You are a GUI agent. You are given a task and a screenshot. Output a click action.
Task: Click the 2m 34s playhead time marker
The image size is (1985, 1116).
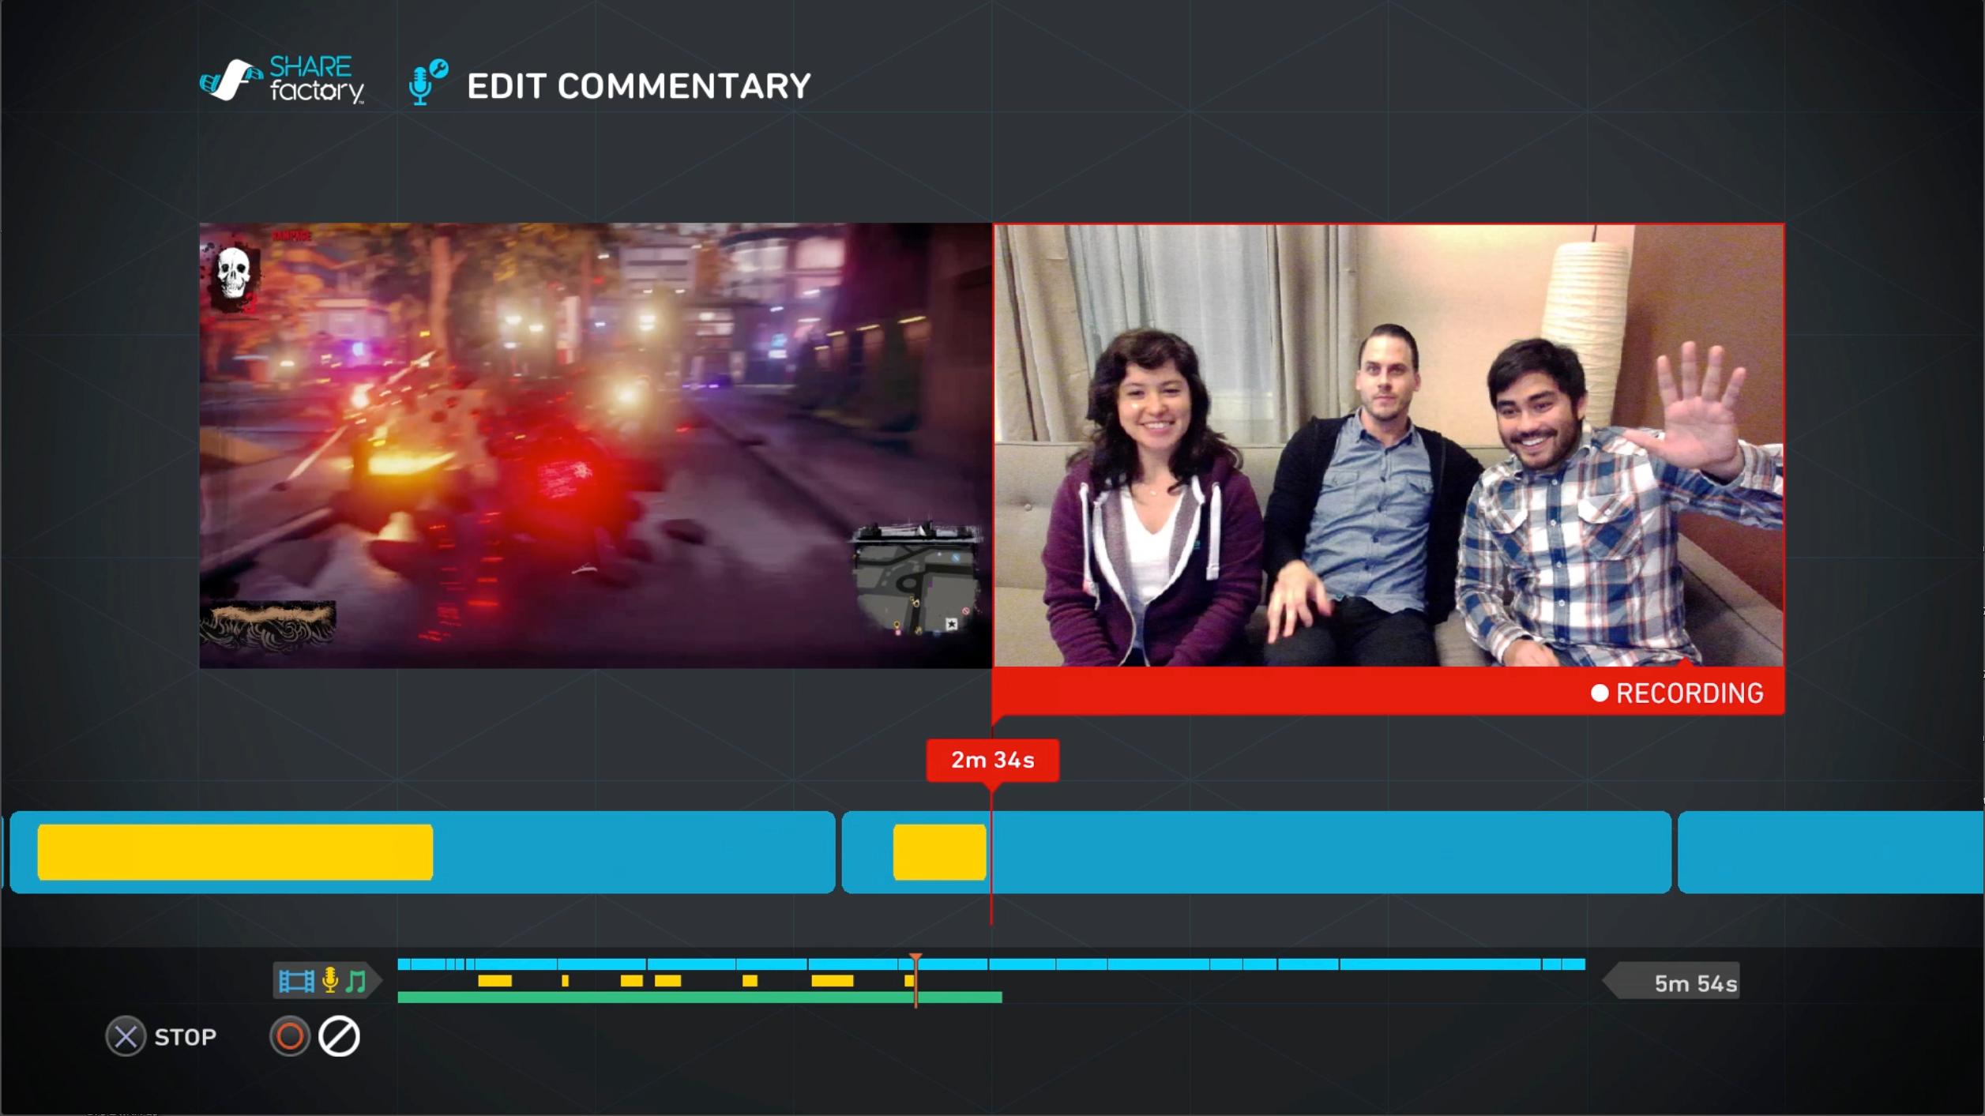click(x=992, y=760)
